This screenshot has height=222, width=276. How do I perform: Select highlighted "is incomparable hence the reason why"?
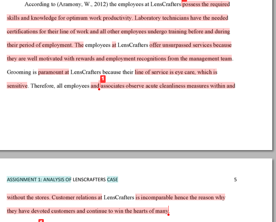point(180,197)
